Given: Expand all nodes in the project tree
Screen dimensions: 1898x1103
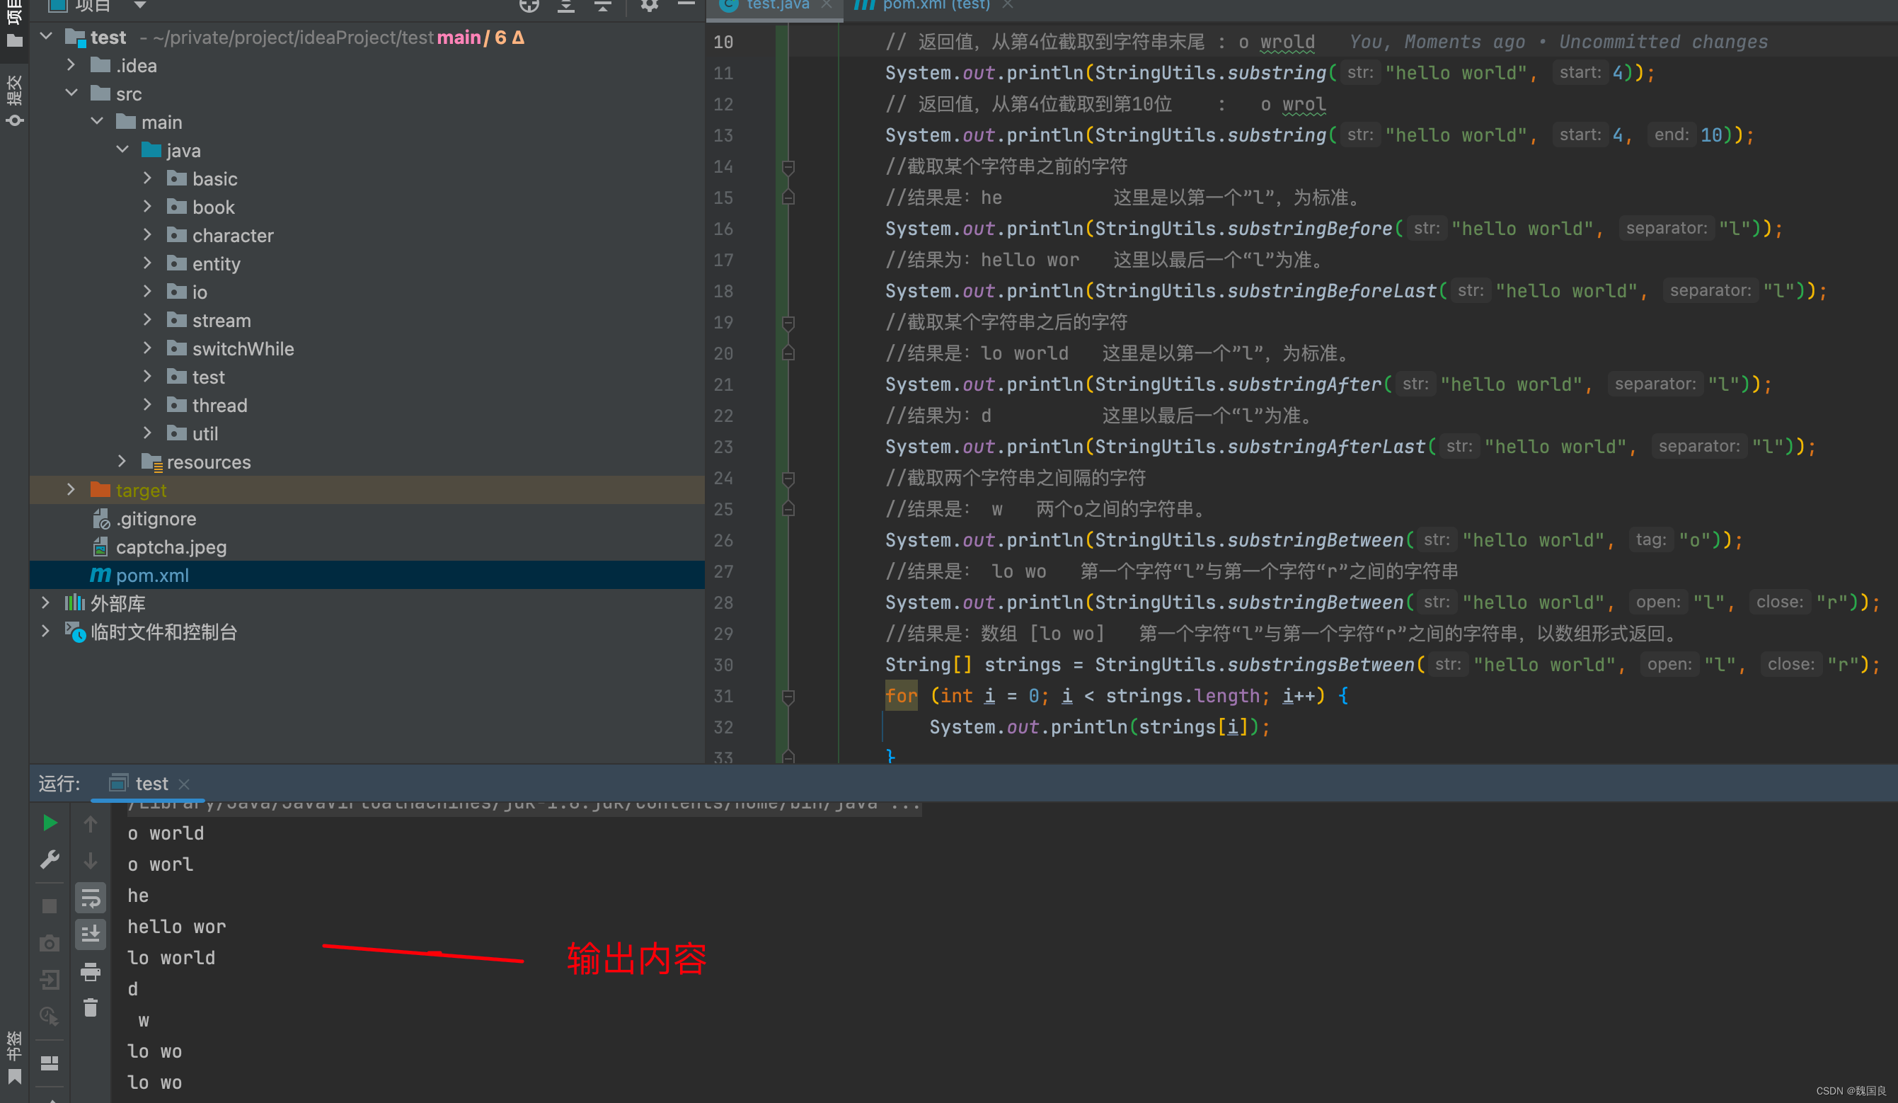Looking at the screenshot, I should pyautogui.click(x=565, y=6).
